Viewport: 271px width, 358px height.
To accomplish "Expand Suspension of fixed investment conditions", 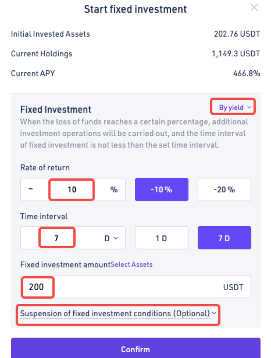I will coord(115,313).
